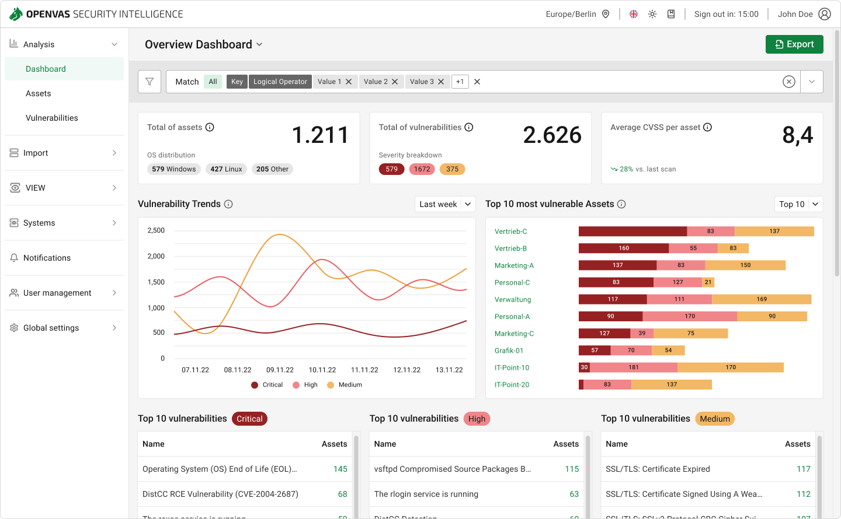Remove the Value 3 filter chip
Image resolution: width=841 pixels, height=519 pixels.
[x=441, y=82]
